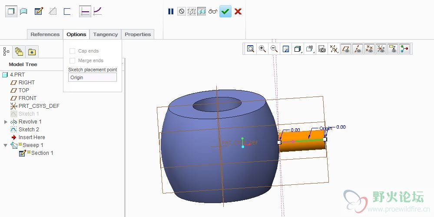Select the unattached preview mode
The height and width of the screenshot is (217, 434).
coord(192,11)
